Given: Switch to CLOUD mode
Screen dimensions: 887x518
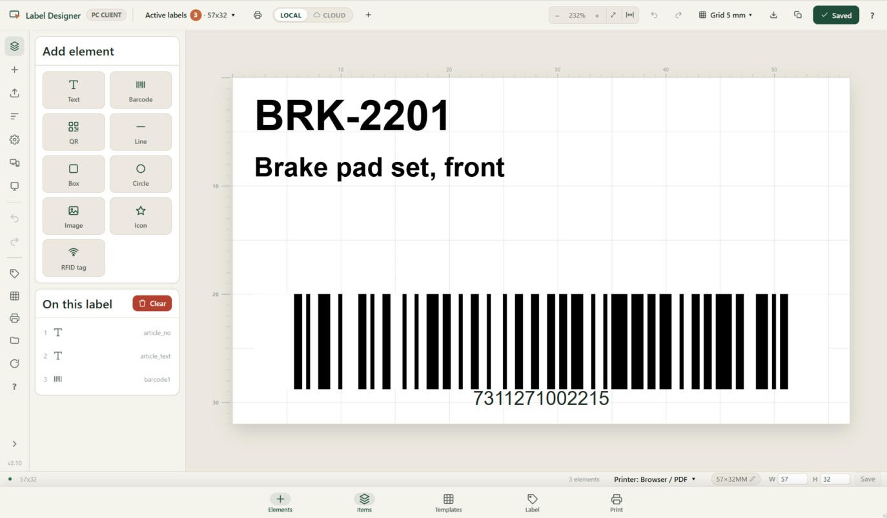Looking at the screenshot, I should [330, 15].
